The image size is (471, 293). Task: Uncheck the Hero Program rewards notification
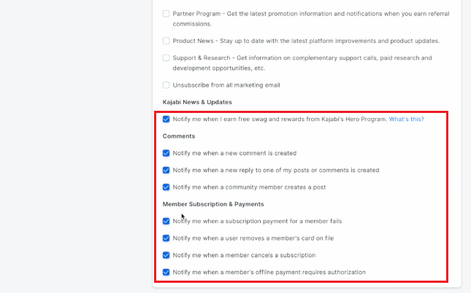pyautogui.click(x=166, y=119)
